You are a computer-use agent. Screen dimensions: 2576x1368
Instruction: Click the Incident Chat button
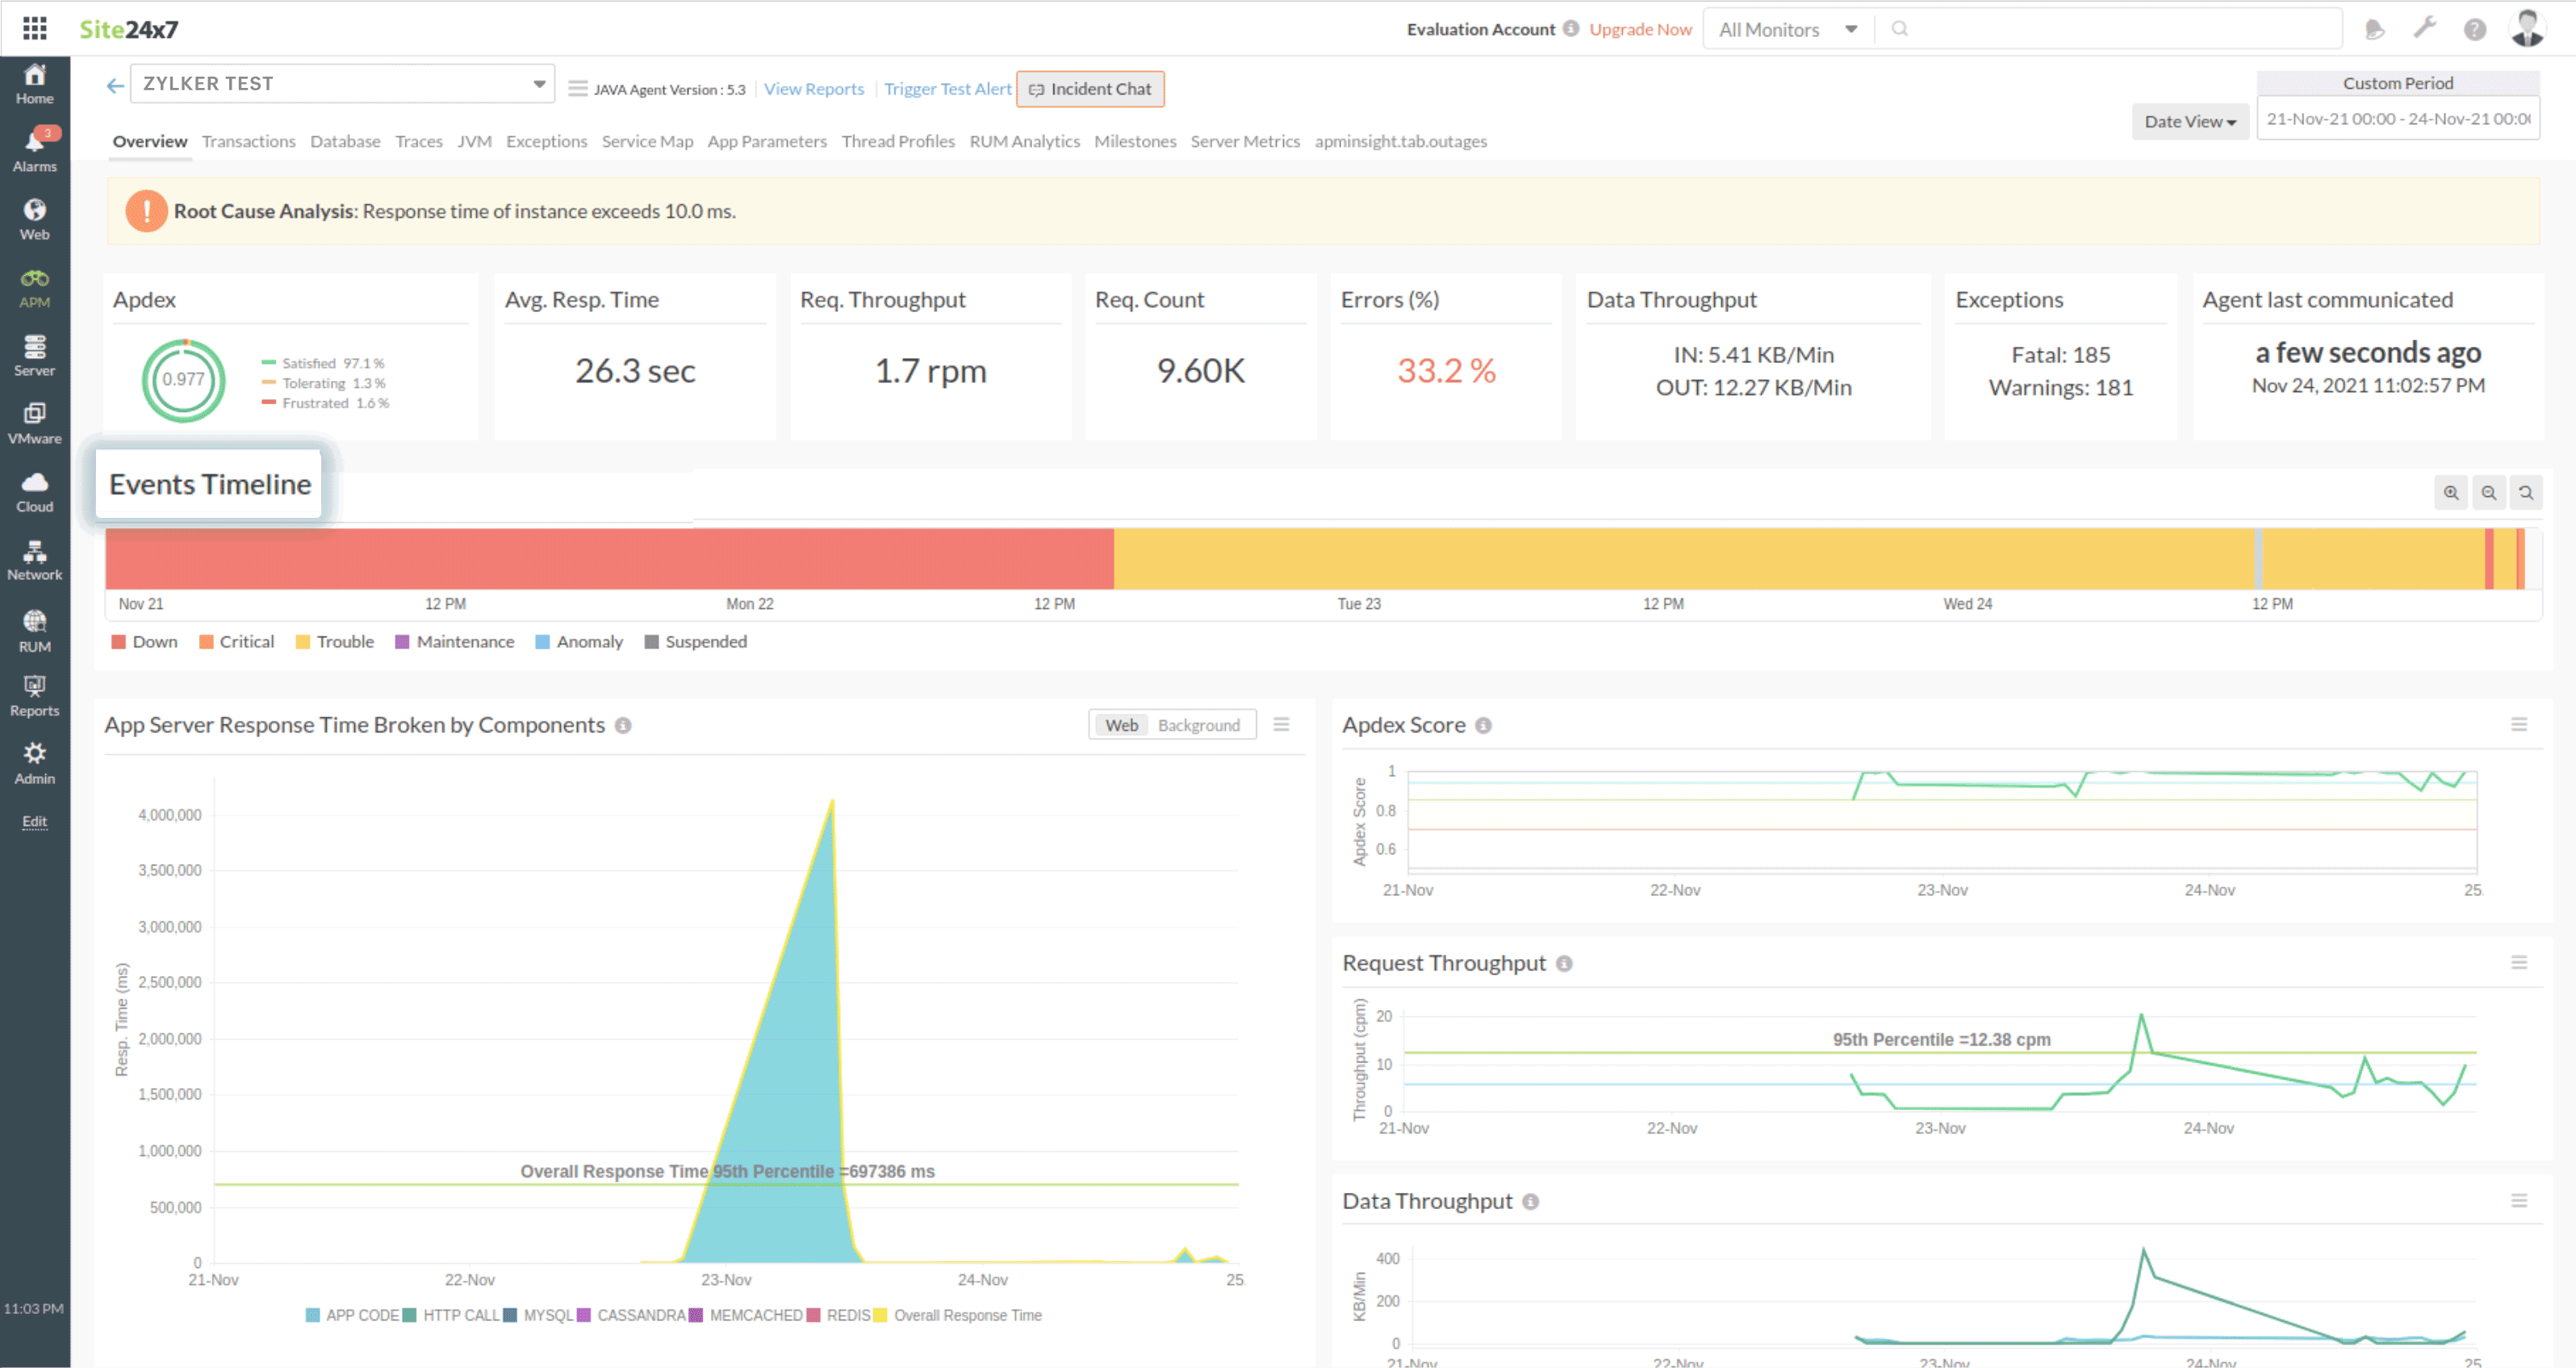[x=1090, y=89]
